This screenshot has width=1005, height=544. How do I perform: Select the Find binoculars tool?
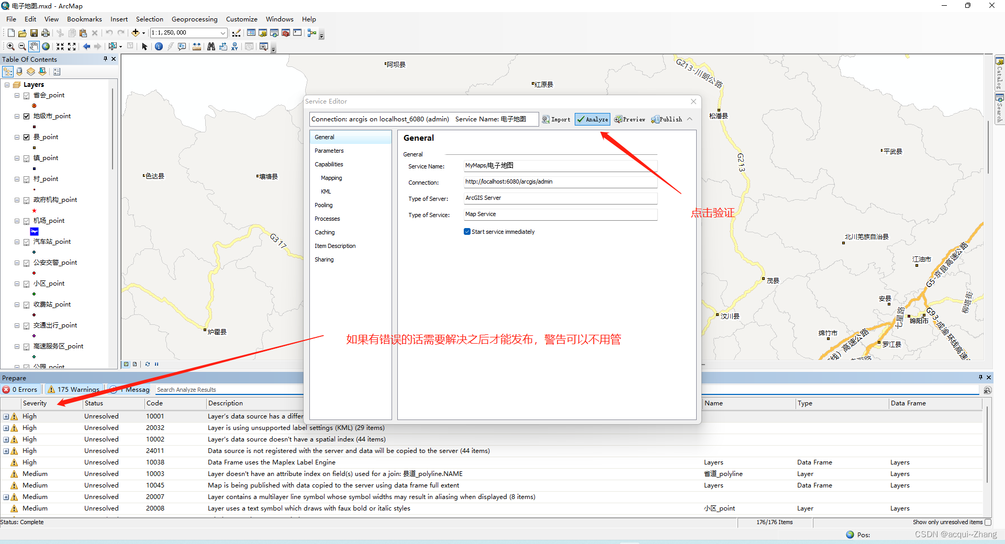click(211, 47)
